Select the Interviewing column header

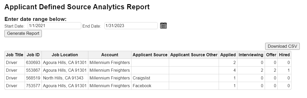tap(251, 55)
